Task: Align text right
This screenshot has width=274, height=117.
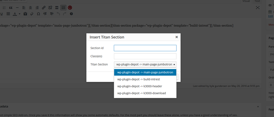Action: (x=37, y=8)
